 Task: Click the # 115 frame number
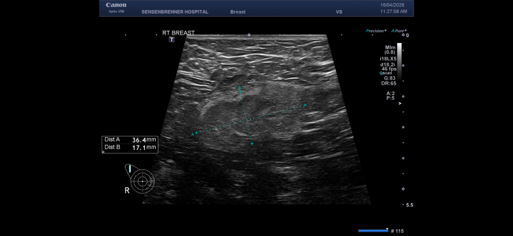click(x=397, y=231)
